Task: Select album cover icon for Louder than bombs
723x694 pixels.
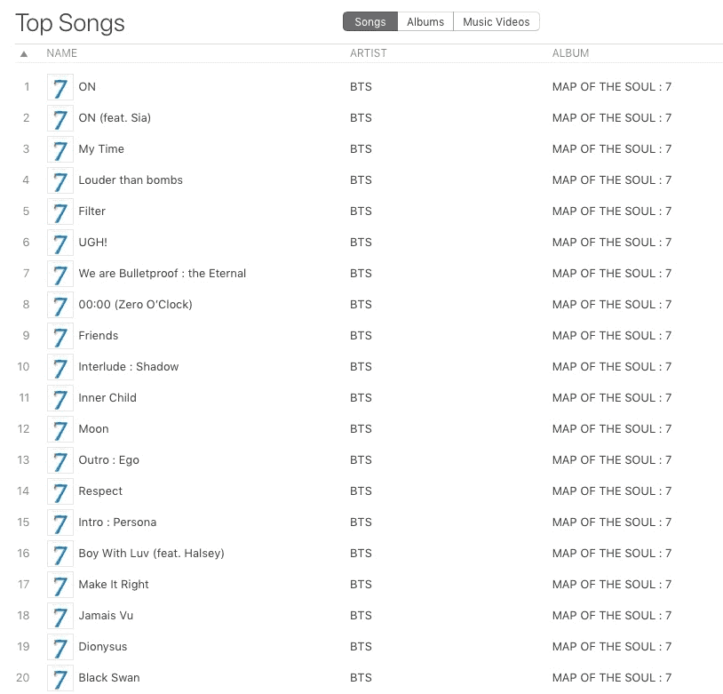Action: (60, 180)
